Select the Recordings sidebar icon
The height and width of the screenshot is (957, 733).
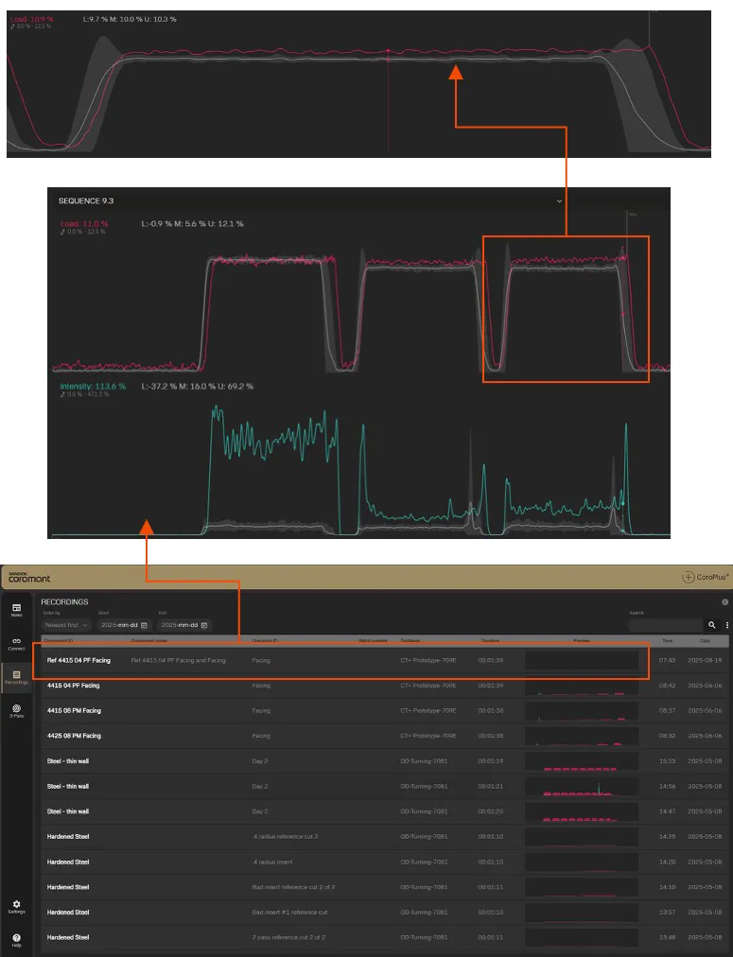point(16,675)
